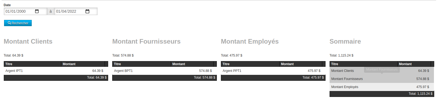Screen dimensions: 438x112
Task: Click the Rechercher search button
Action: coord(18,23)
